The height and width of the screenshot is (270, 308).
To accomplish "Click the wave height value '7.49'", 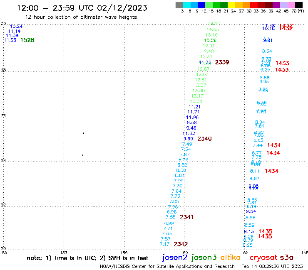I will [187, 144].
